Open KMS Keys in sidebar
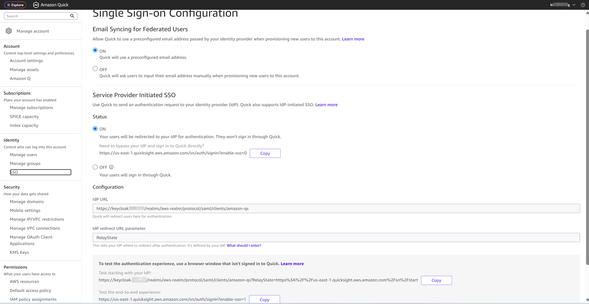This screenshot has width=589, height=304. point(19,252)
